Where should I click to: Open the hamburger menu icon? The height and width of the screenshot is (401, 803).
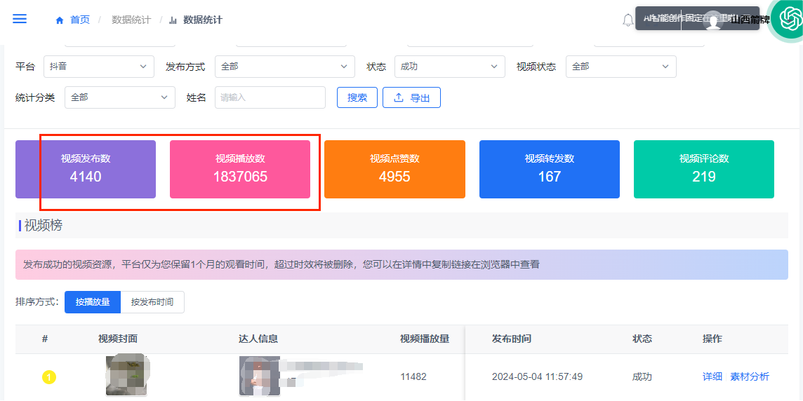click(x=20, y=19)
